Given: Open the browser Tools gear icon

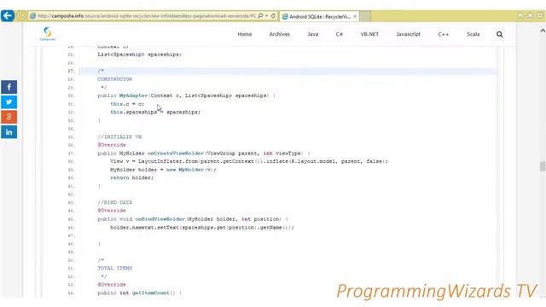Looking at the screenshot, I should tap(540, 15).
